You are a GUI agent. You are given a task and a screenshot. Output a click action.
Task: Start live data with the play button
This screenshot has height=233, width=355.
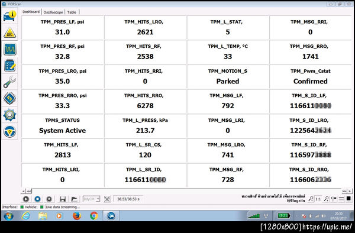(x=26, y=199)
